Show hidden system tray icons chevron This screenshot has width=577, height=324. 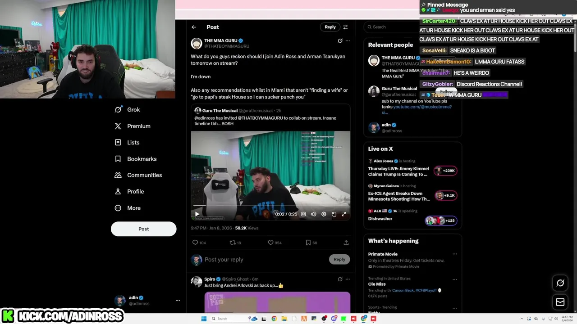click(522, 319)
